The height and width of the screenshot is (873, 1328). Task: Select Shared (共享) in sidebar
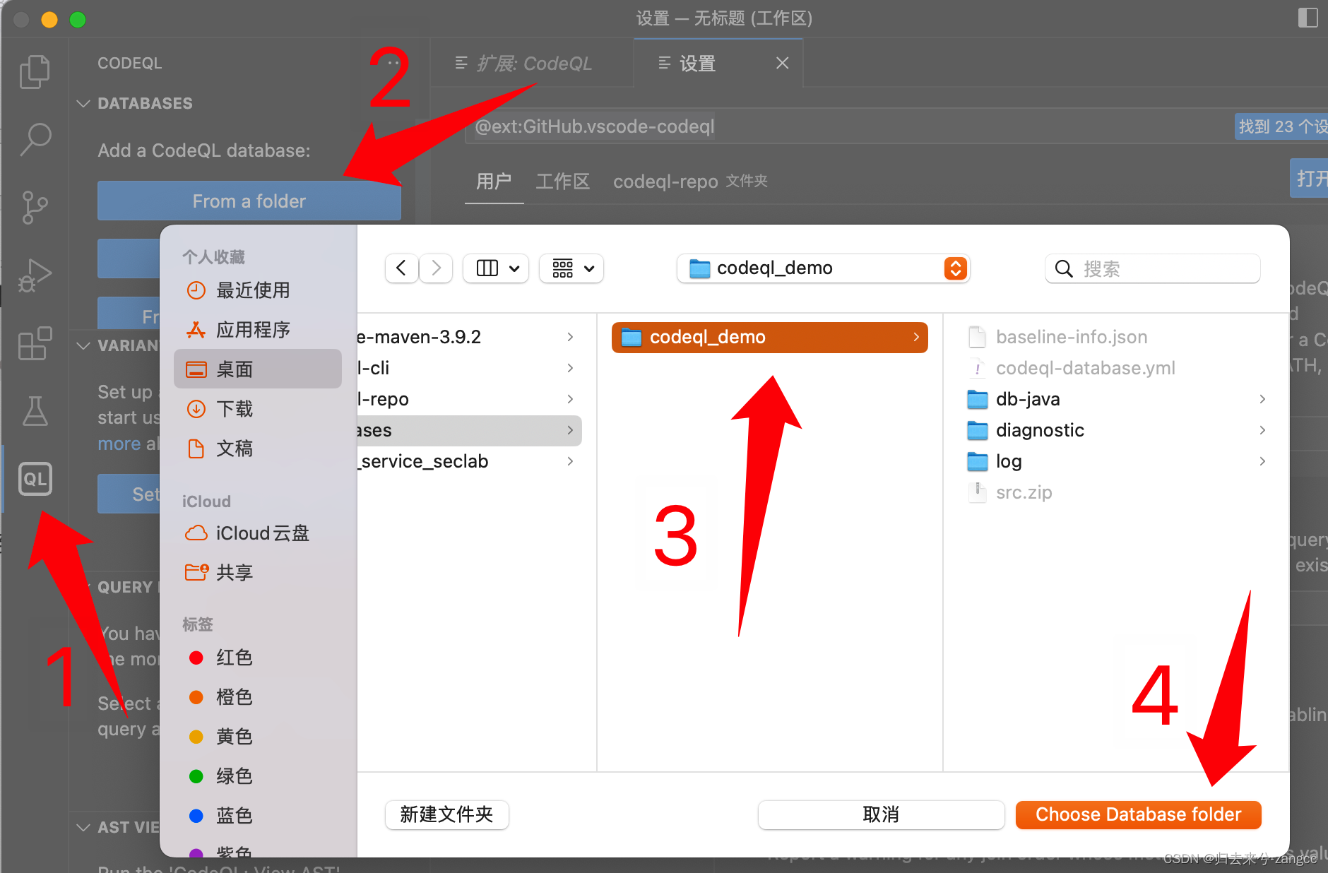pos(258,573)
